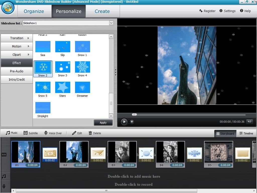The height and width of the screenshot is (193, 257).
Task: Switch to Timeline view
Action: point(246,133)
